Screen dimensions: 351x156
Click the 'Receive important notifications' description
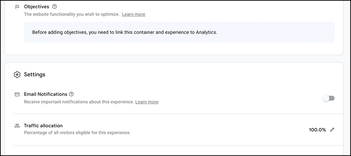click(79, 102)
